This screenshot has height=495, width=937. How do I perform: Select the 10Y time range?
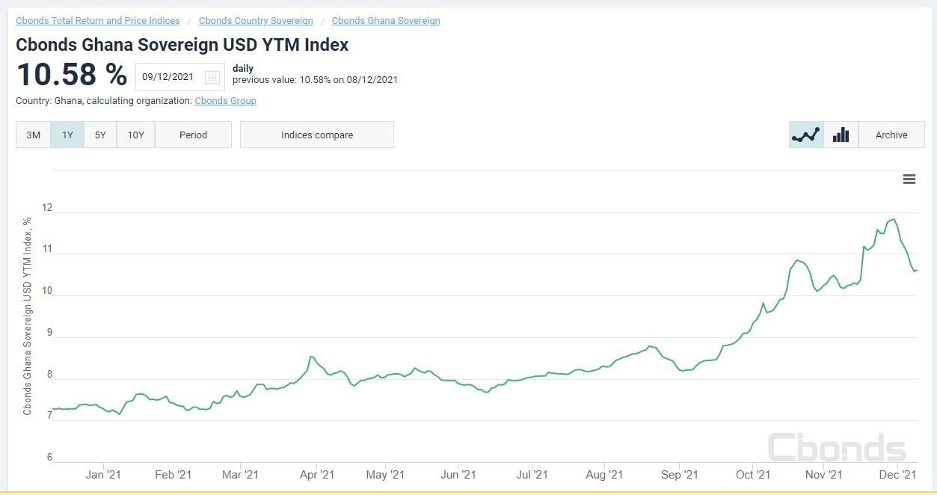coord(135,135)
